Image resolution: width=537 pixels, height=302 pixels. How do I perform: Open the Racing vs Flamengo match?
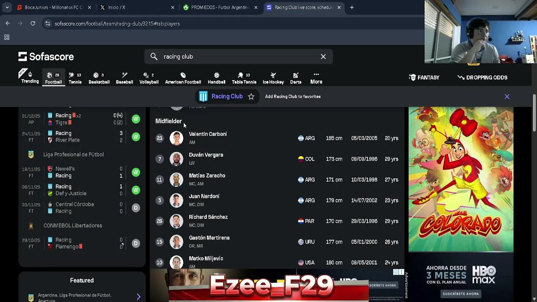pyautogui.click(x=82, y=243)
